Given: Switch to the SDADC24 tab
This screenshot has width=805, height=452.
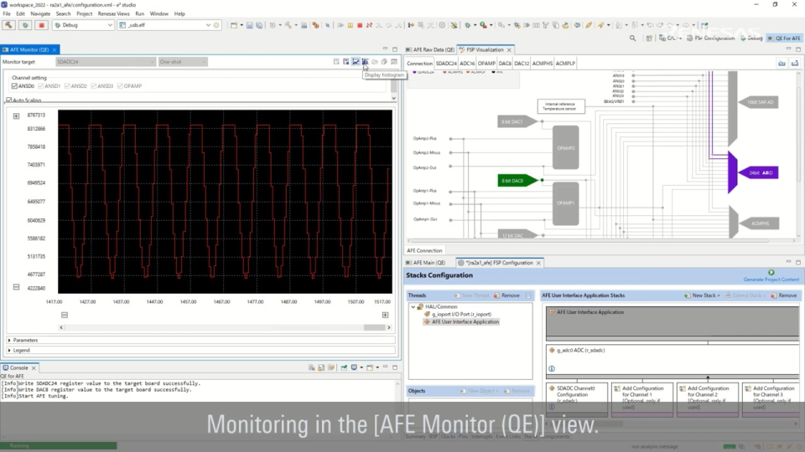Looking at the screenshot, I should click(x=446, y=64).
